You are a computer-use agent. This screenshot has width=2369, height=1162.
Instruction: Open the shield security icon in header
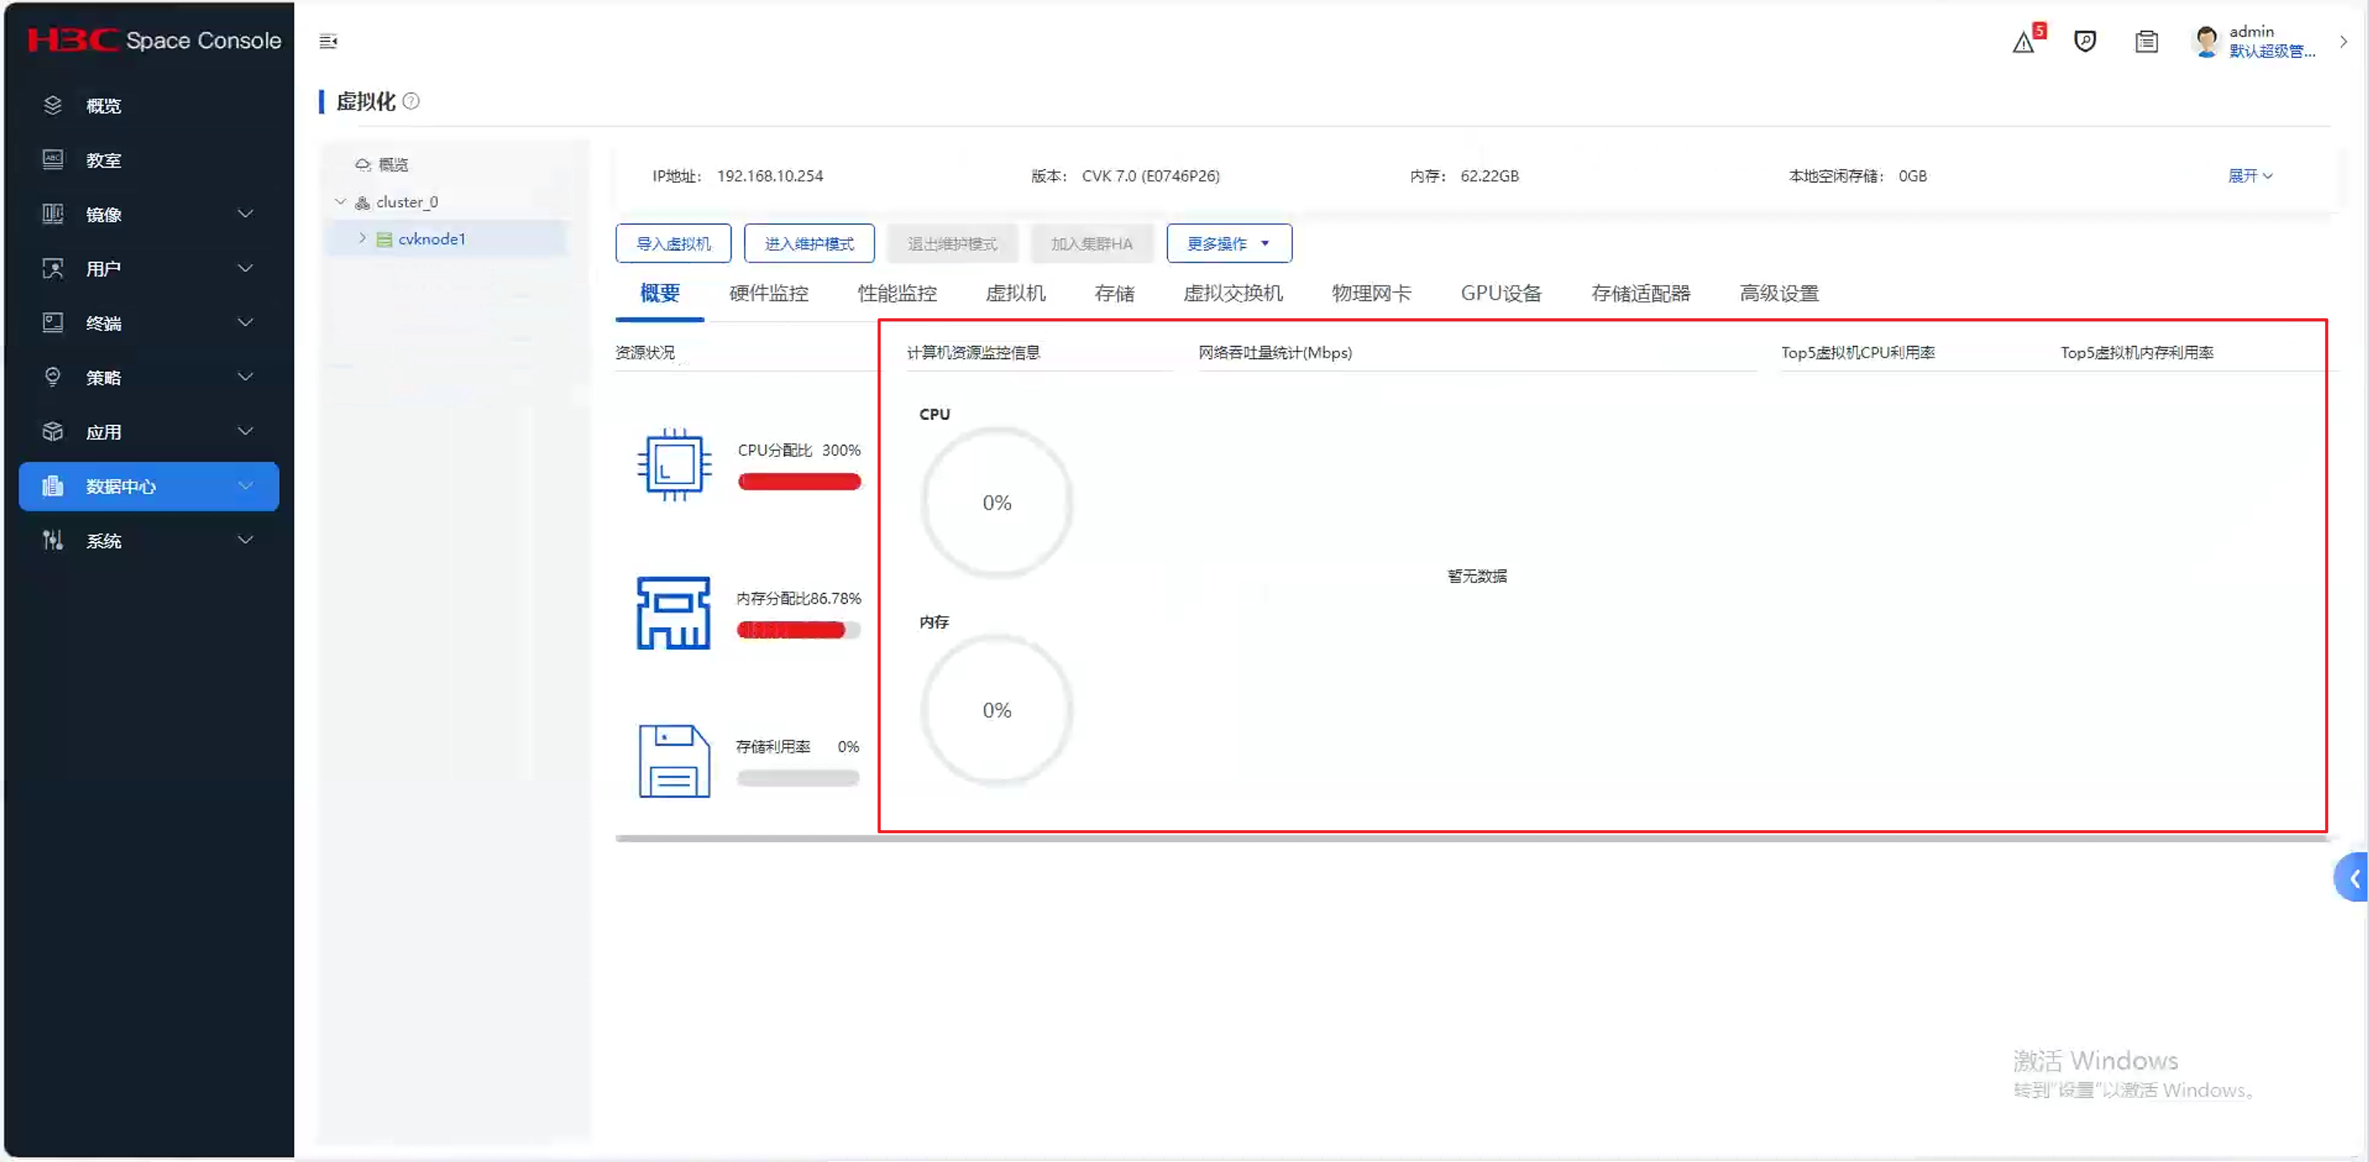pos(2085,42)
